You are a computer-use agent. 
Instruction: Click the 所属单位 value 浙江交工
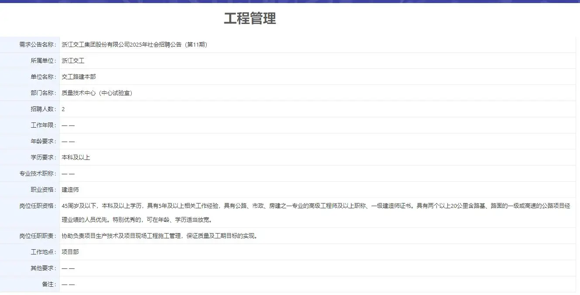(73, 61)
